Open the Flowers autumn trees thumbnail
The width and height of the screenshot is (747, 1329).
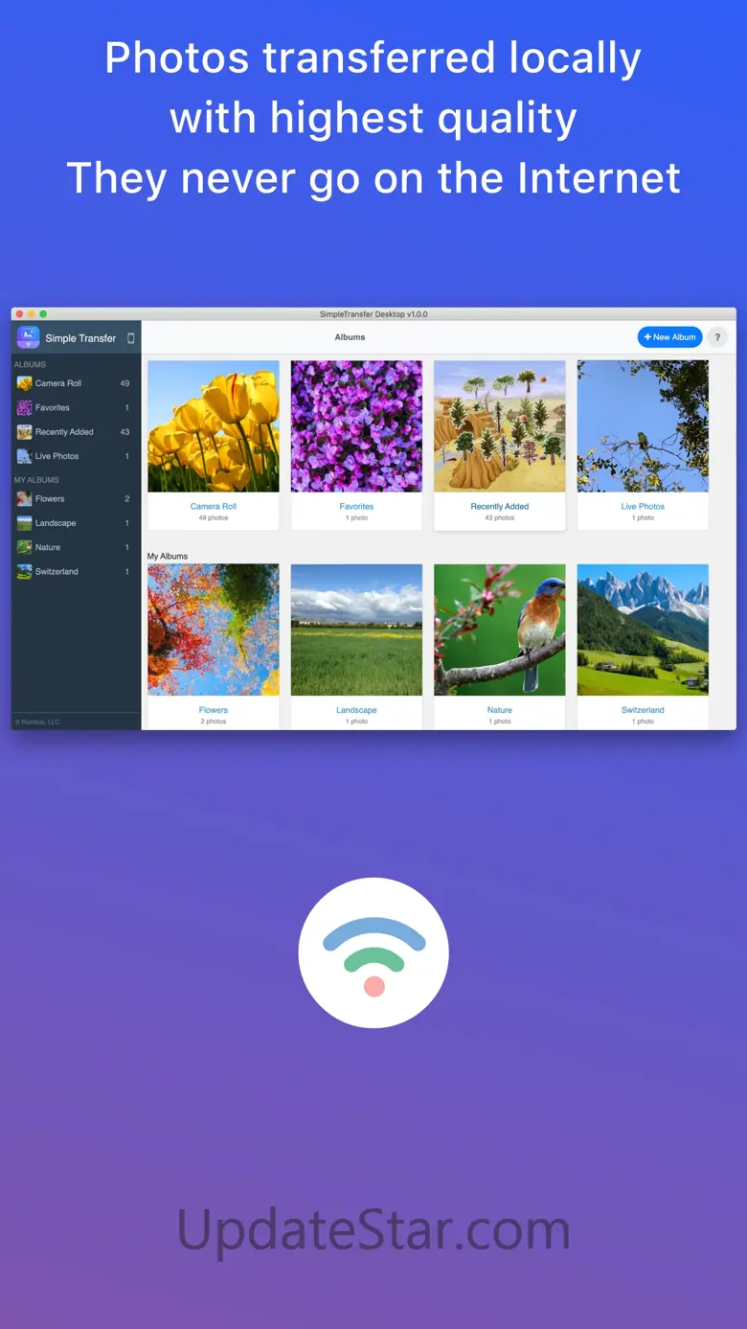point(214,630)
